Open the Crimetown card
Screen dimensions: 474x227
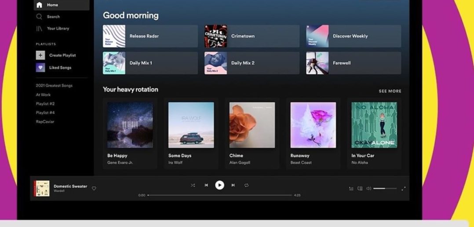[252, 36]
